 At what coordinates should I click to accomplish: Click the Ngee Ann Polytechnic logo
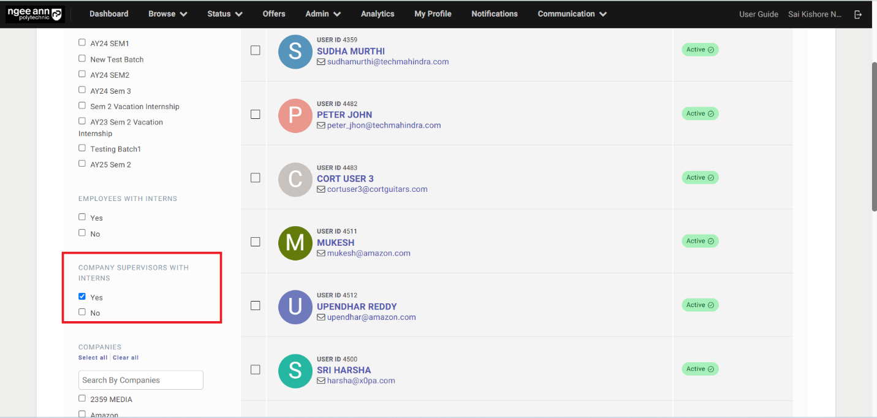coord(35,14)
